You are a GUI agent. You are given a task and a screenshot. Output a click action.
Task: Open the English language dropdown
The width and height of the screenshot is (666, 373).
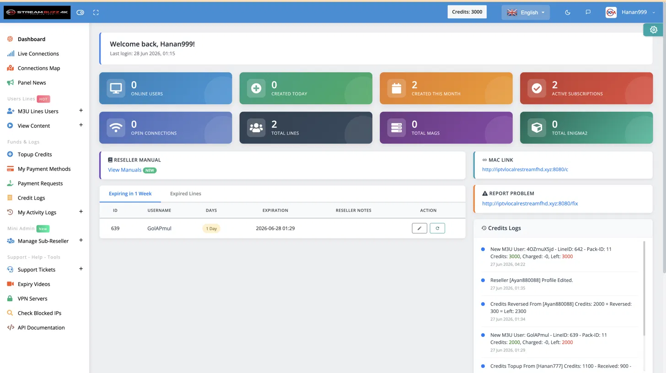tap(526, 12)
